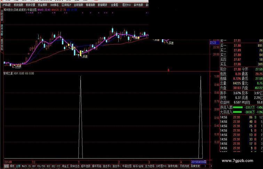
Task: Apply the 天机均线 indicator
Action: point(184,166)
